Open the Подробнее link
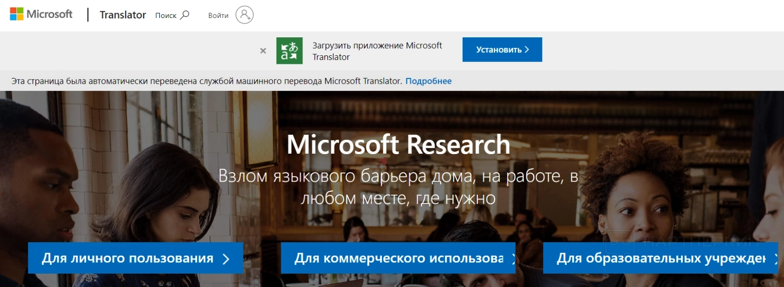 pyautogui.click(x=429, y=81)
